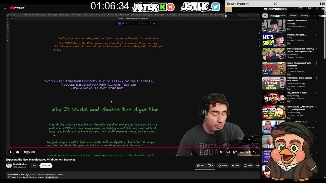The height and width of the screenshot is (183, 326).
Task: Mute the video volume speaker icon
Action: pos(18,152)
